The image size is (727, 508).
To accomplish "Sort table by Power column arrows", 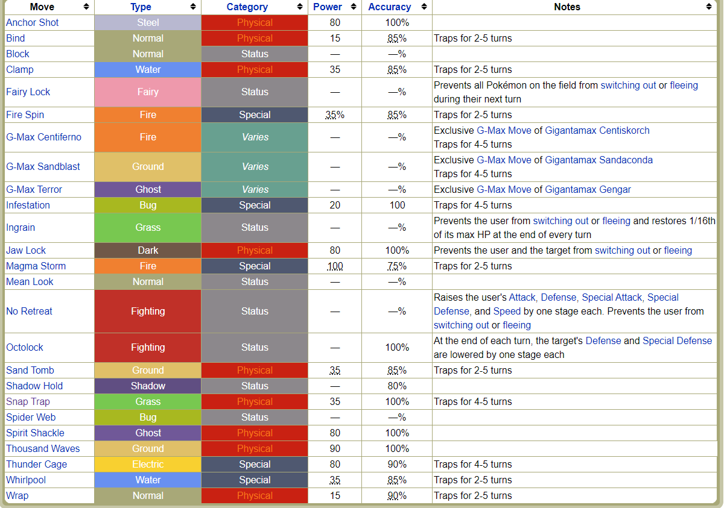I will point(354,7).
